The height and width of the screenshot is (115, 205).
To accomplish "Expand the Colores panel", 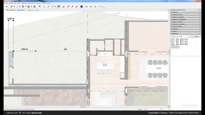I will [186, 12].
